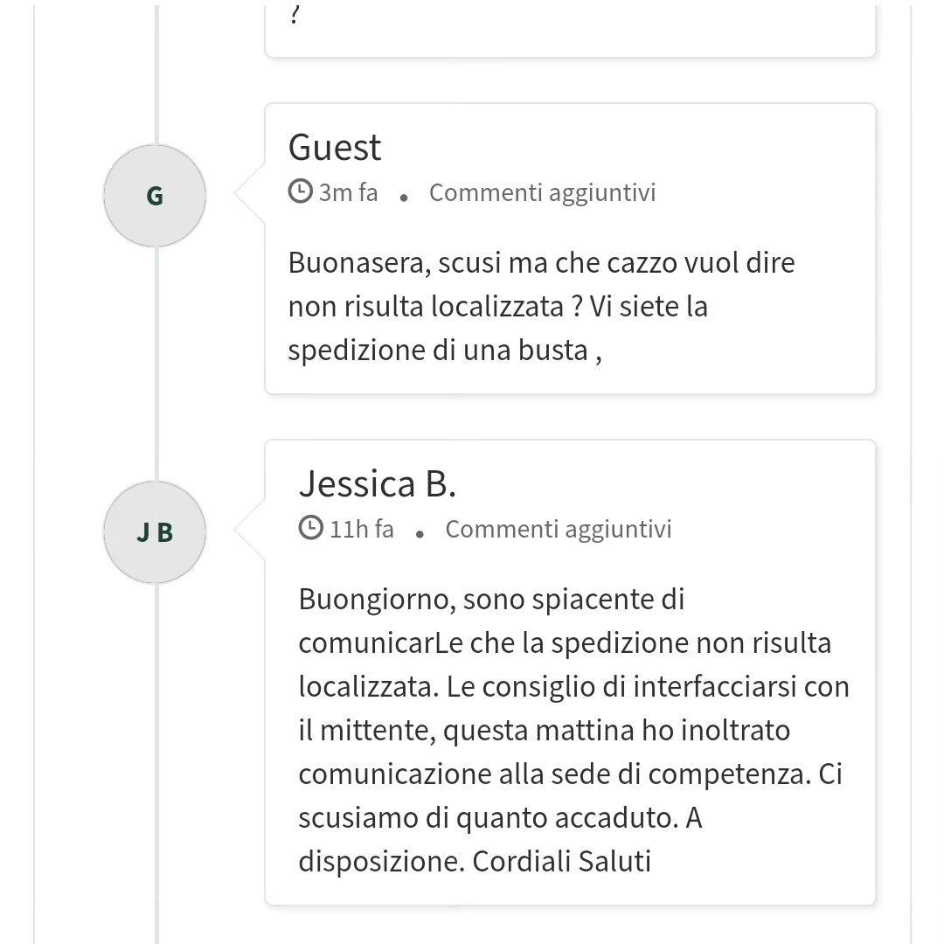Click the bullet separator after 3m fa
The height and width of the screenshot is (944, 944).
[403, 197]
